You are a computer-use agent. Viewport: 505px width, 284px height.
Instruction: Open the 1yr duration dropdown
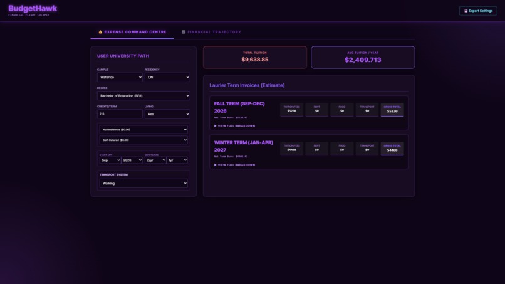tap(177, 160)
